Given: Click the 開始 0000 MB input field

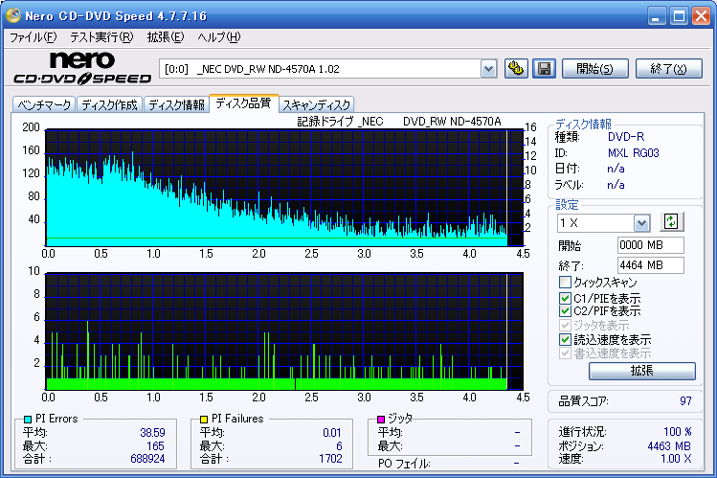Looking at the screenshot, I should [650, 245].
